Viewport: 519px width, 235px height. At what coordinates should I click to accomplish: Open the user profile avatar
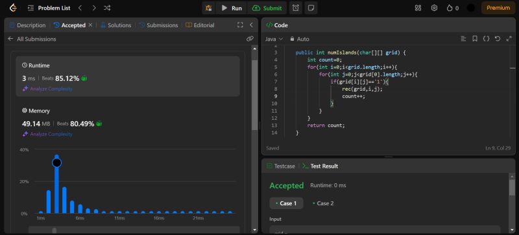point(471,8)
